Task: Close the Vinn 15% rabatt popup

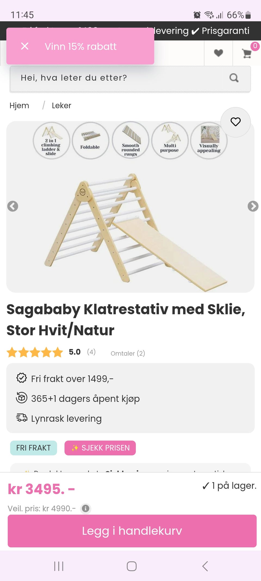Action: [25, 46]
